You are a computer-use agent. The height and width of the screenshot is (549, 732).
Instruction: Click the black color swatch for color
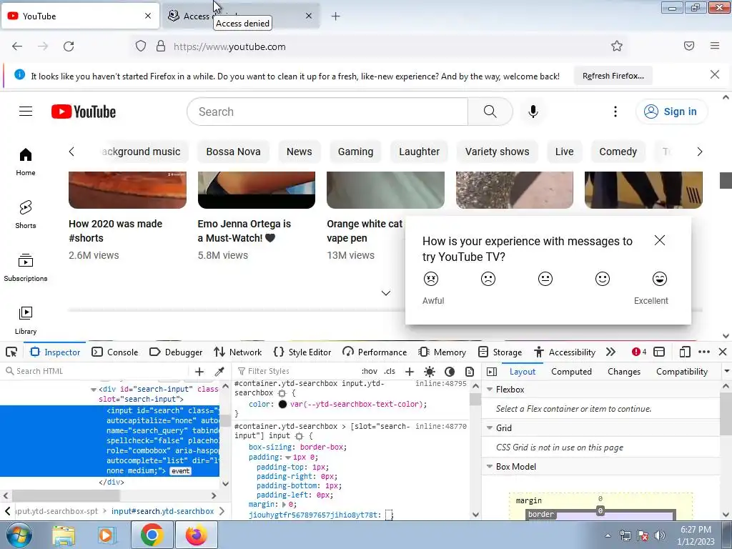click(x=282, y=405)
